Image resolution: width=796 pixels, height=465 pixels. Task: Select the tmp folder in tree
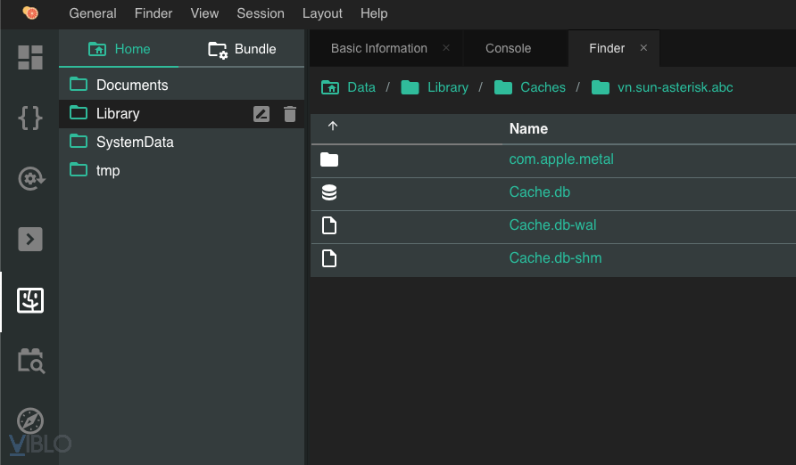tap(182, 170)
